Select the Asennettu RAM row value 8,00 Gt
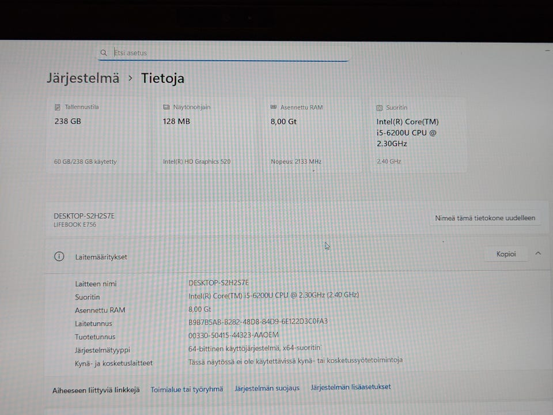The image size is (553, 415). coord(200,310)
